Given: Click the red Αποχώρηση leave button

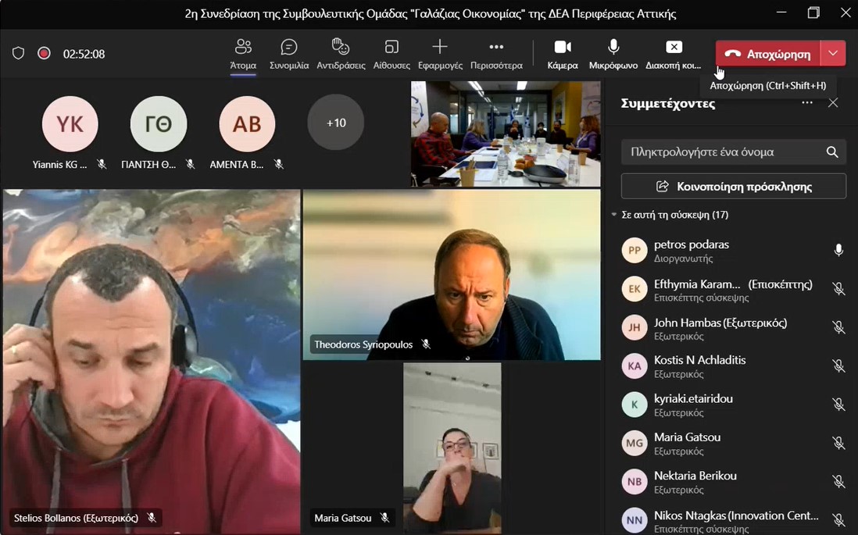Looking at the screenshot, I should [767, 54].
